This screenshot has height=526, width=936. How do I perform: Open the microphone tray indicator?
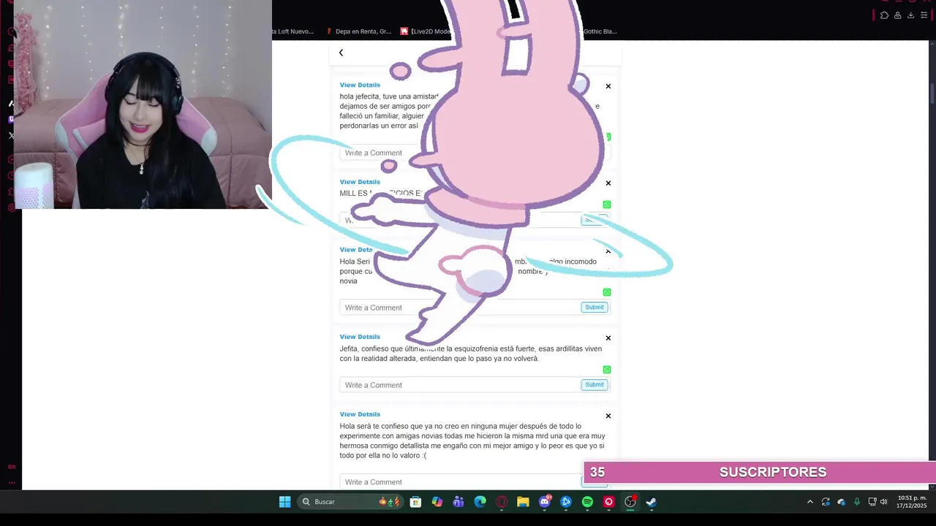[x=857, y=502]
